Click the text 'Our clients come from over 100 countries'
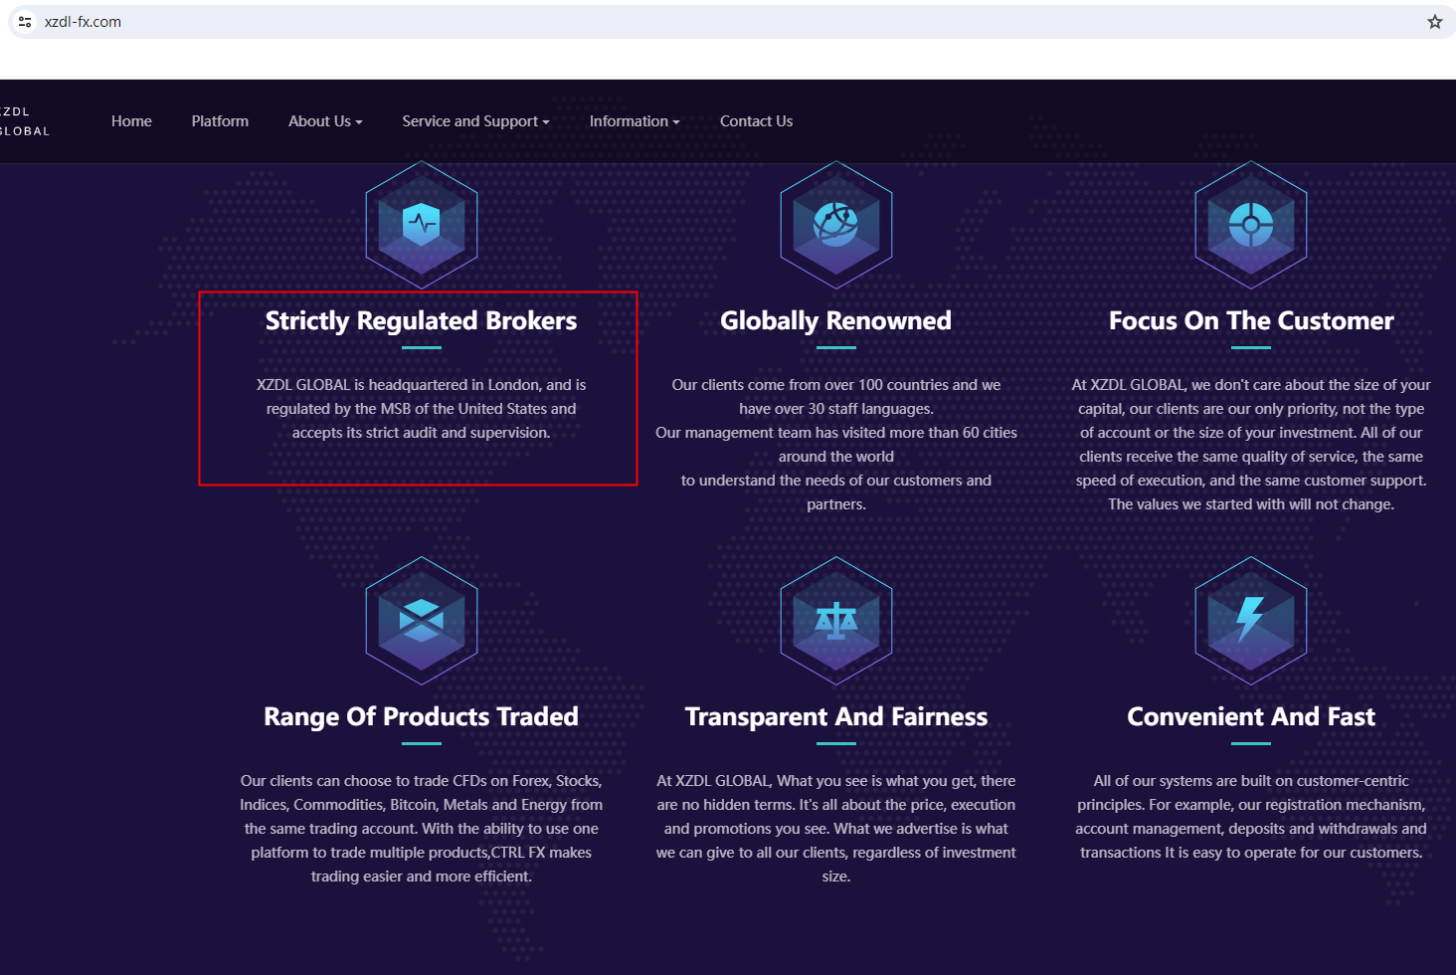Viewport: 1456px width, 975px height. [x=810, y=385]
